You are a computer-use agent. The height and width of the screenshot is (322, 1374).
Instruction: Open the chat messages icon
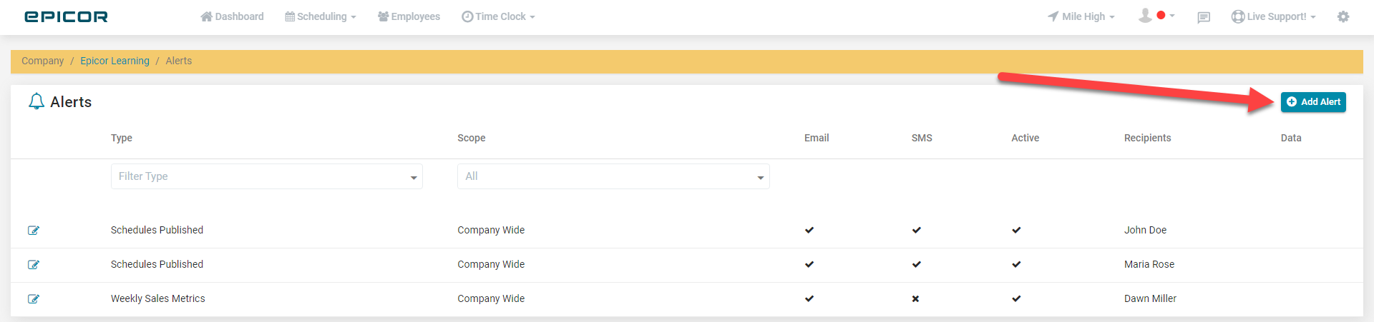(1204, 17)
